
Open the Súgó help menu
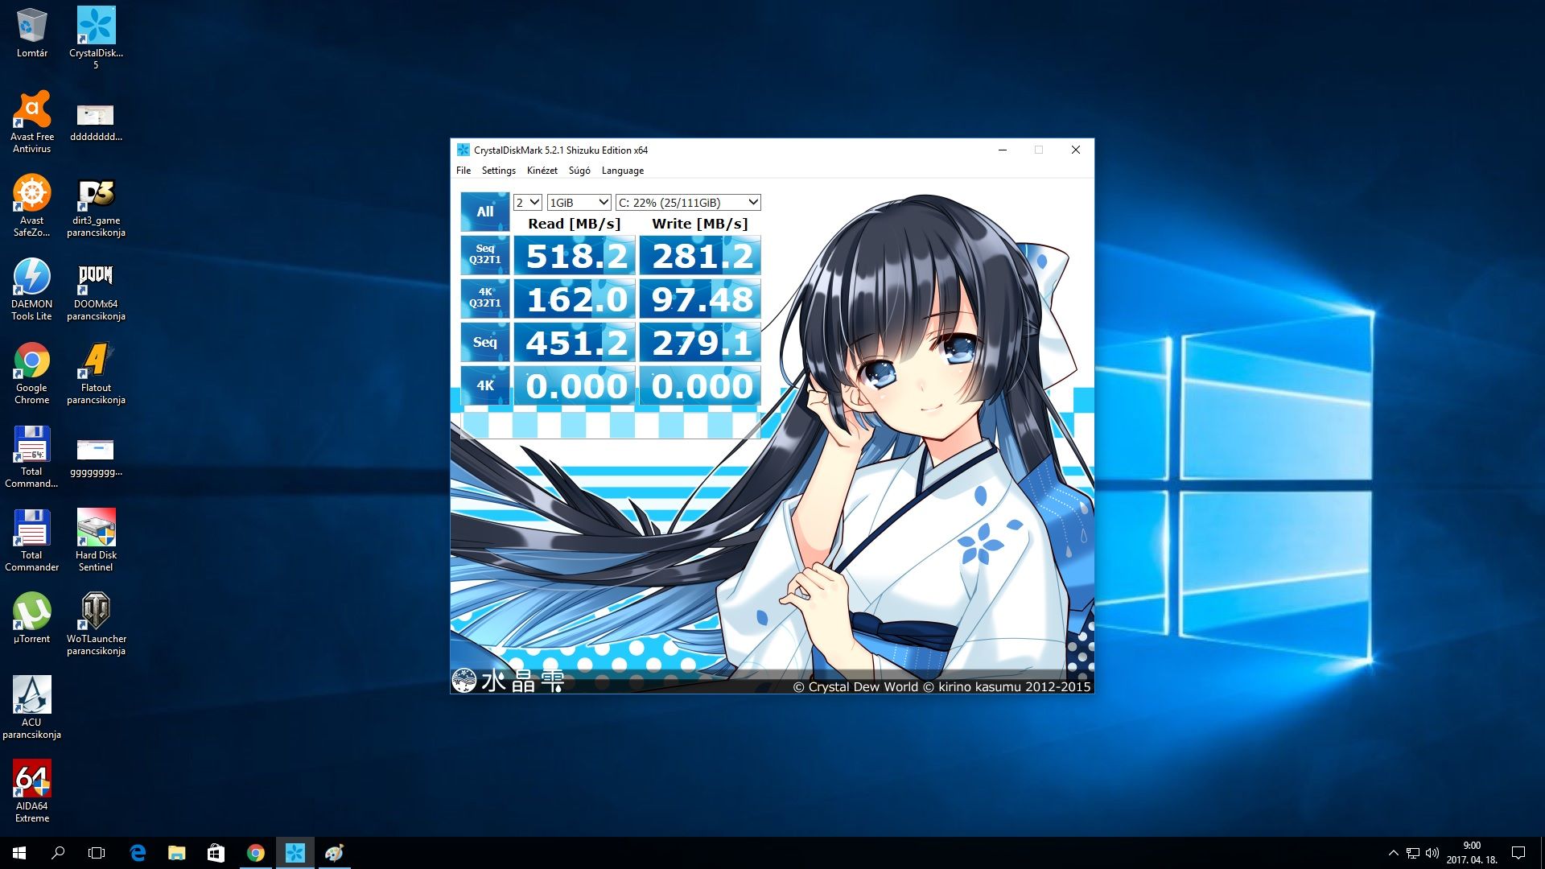(x=579, y=171)
